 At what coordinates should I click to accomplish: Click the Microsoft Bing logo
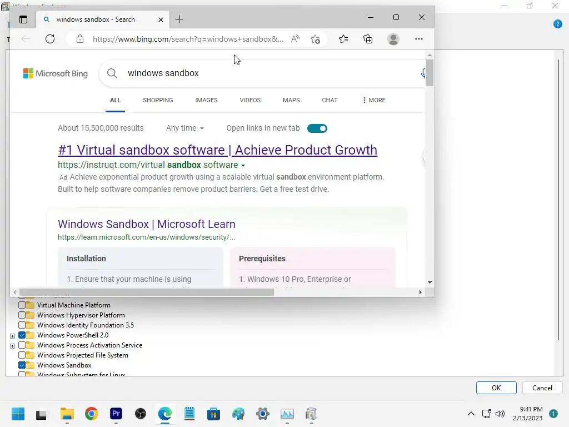pyautogui.click(x=56, y=73)
